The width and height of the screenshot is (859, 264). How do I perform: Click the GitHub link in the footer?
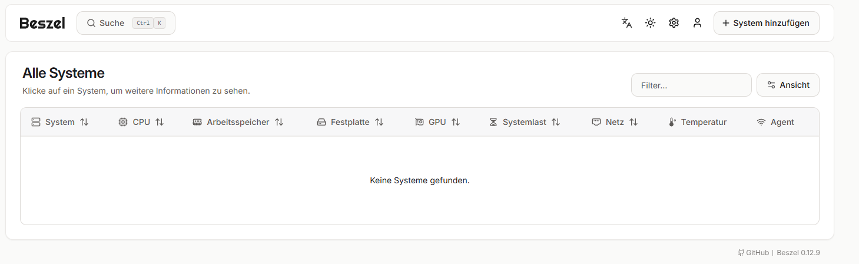pyautogui.click(x=754, y=253)
